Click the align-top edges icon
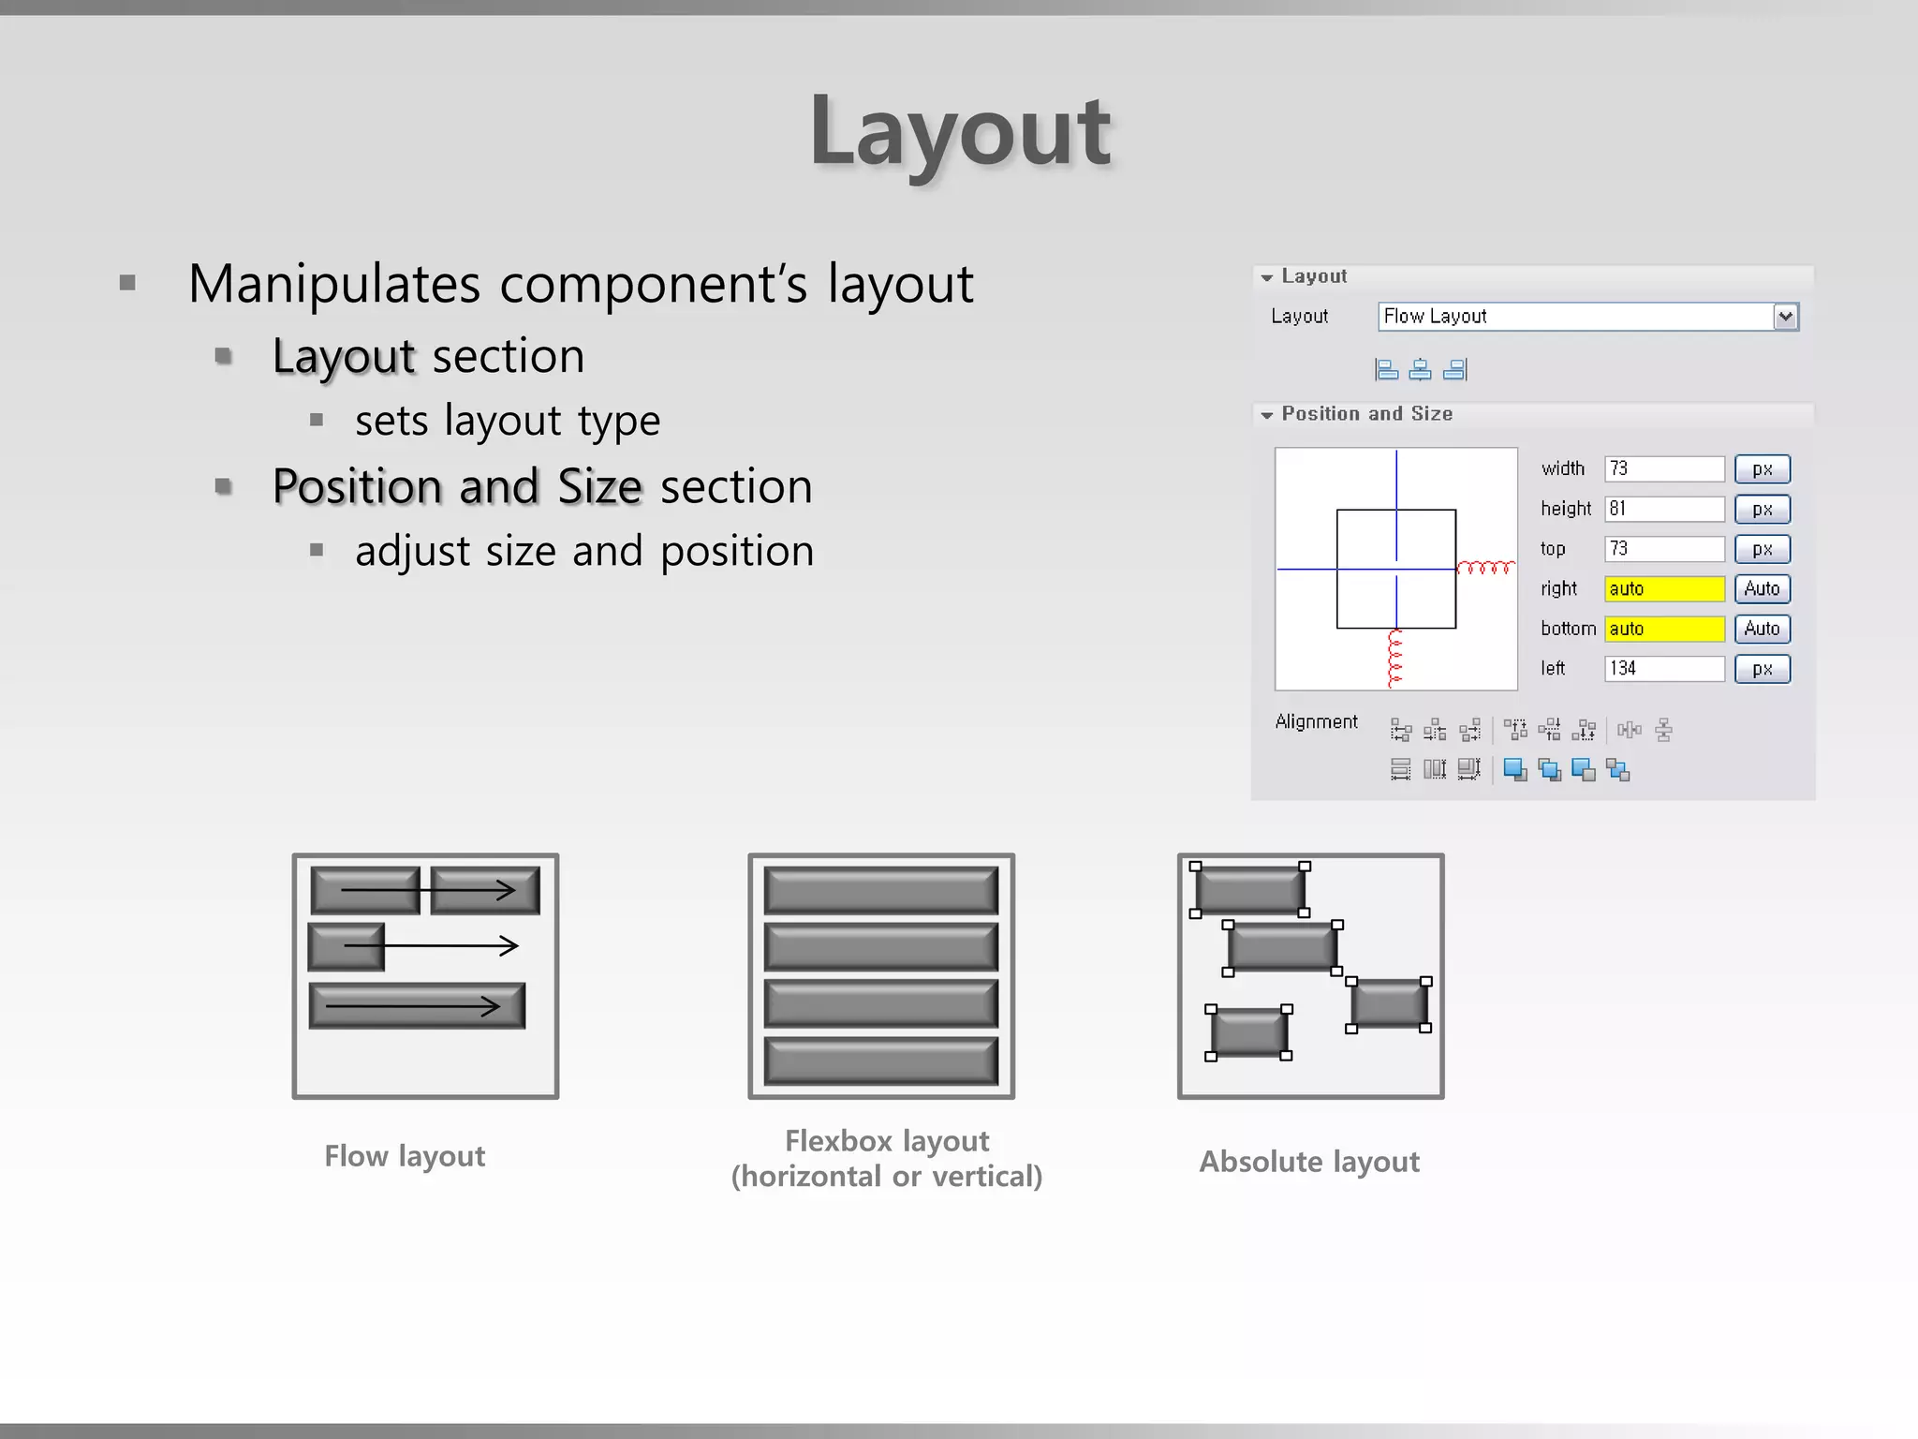Viewport: 1918px width, 1439px height. point(1514,730)
